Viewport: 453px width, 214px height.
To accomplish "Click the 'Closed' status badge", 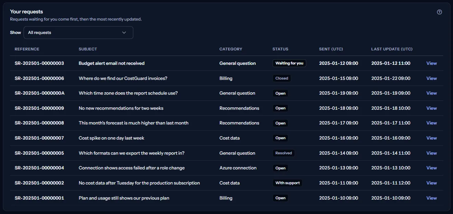I will 282,78.
